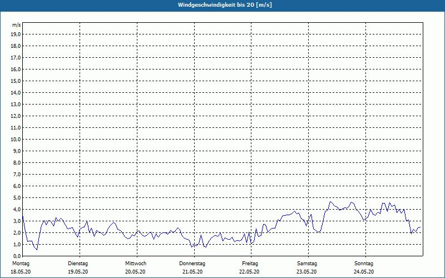Viewport: 445px width, 278px height.
Task: Click the 10,0 y-axis value
Action: 16,139
